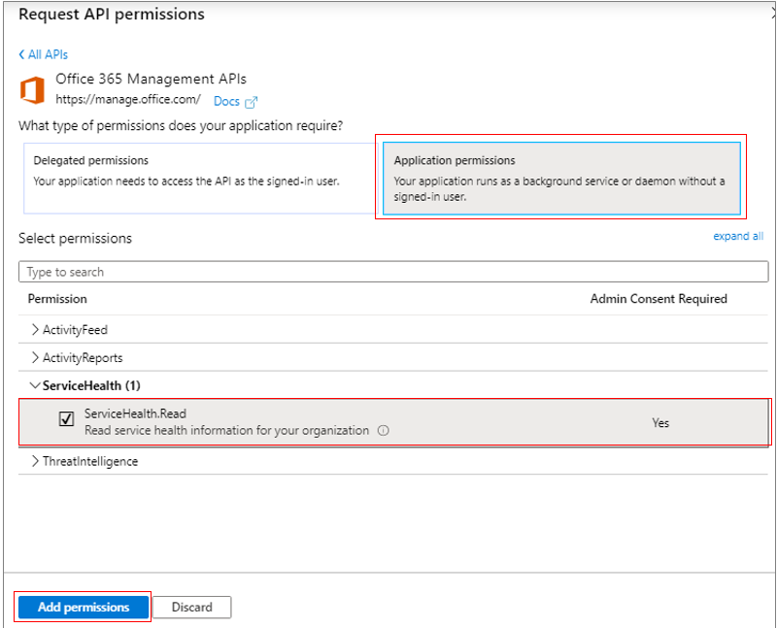Uncheck the ServiceHealth.Read checkbox
The width and height of the screenshot is (777, 628).
[66, 419]
